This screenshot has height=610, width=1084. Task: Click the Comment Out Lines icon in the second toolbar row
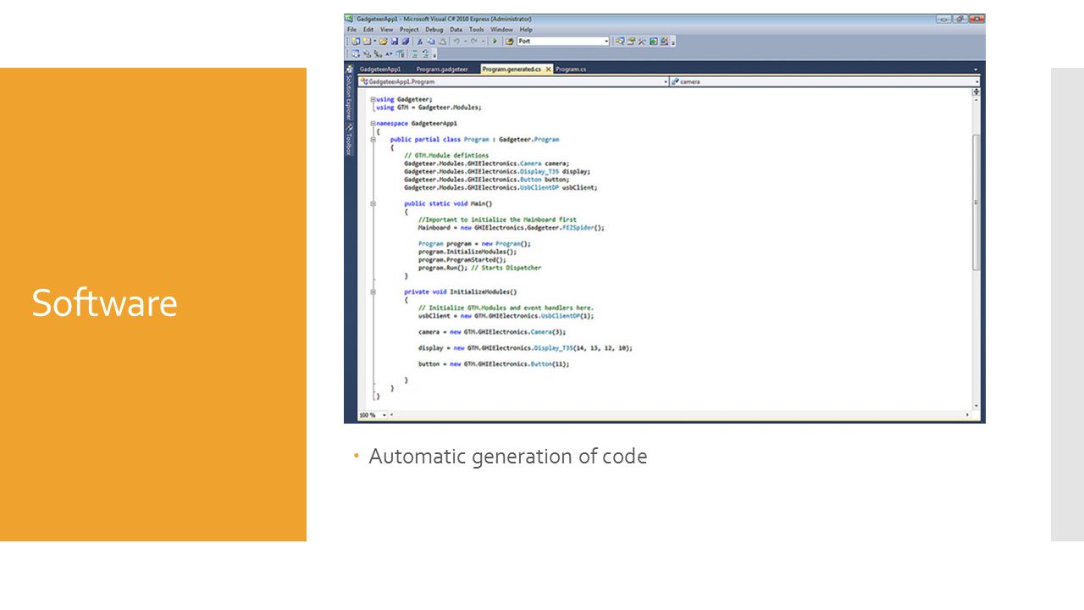(x=415, y=53)
